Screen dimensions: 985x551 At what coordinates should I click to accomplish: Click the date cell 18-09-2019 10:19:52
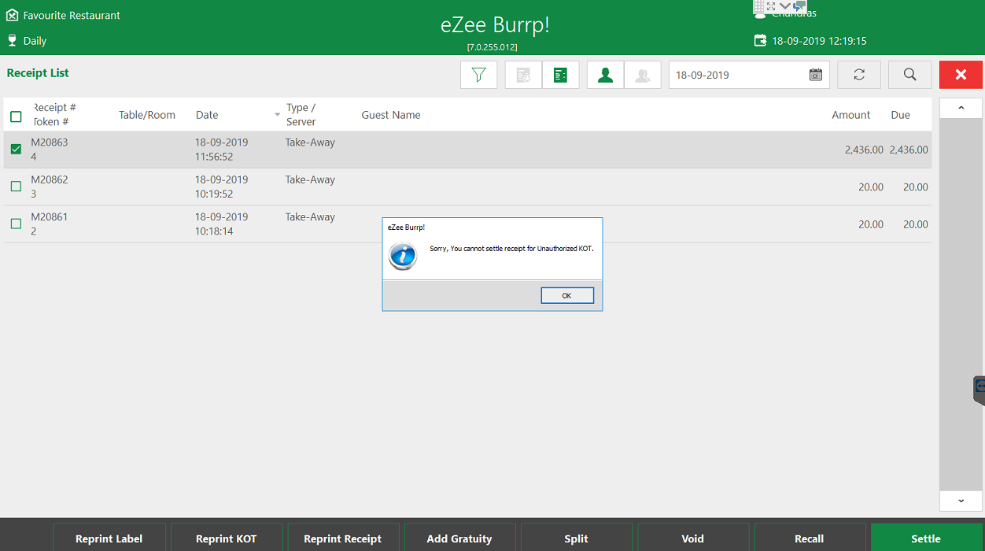222,187
